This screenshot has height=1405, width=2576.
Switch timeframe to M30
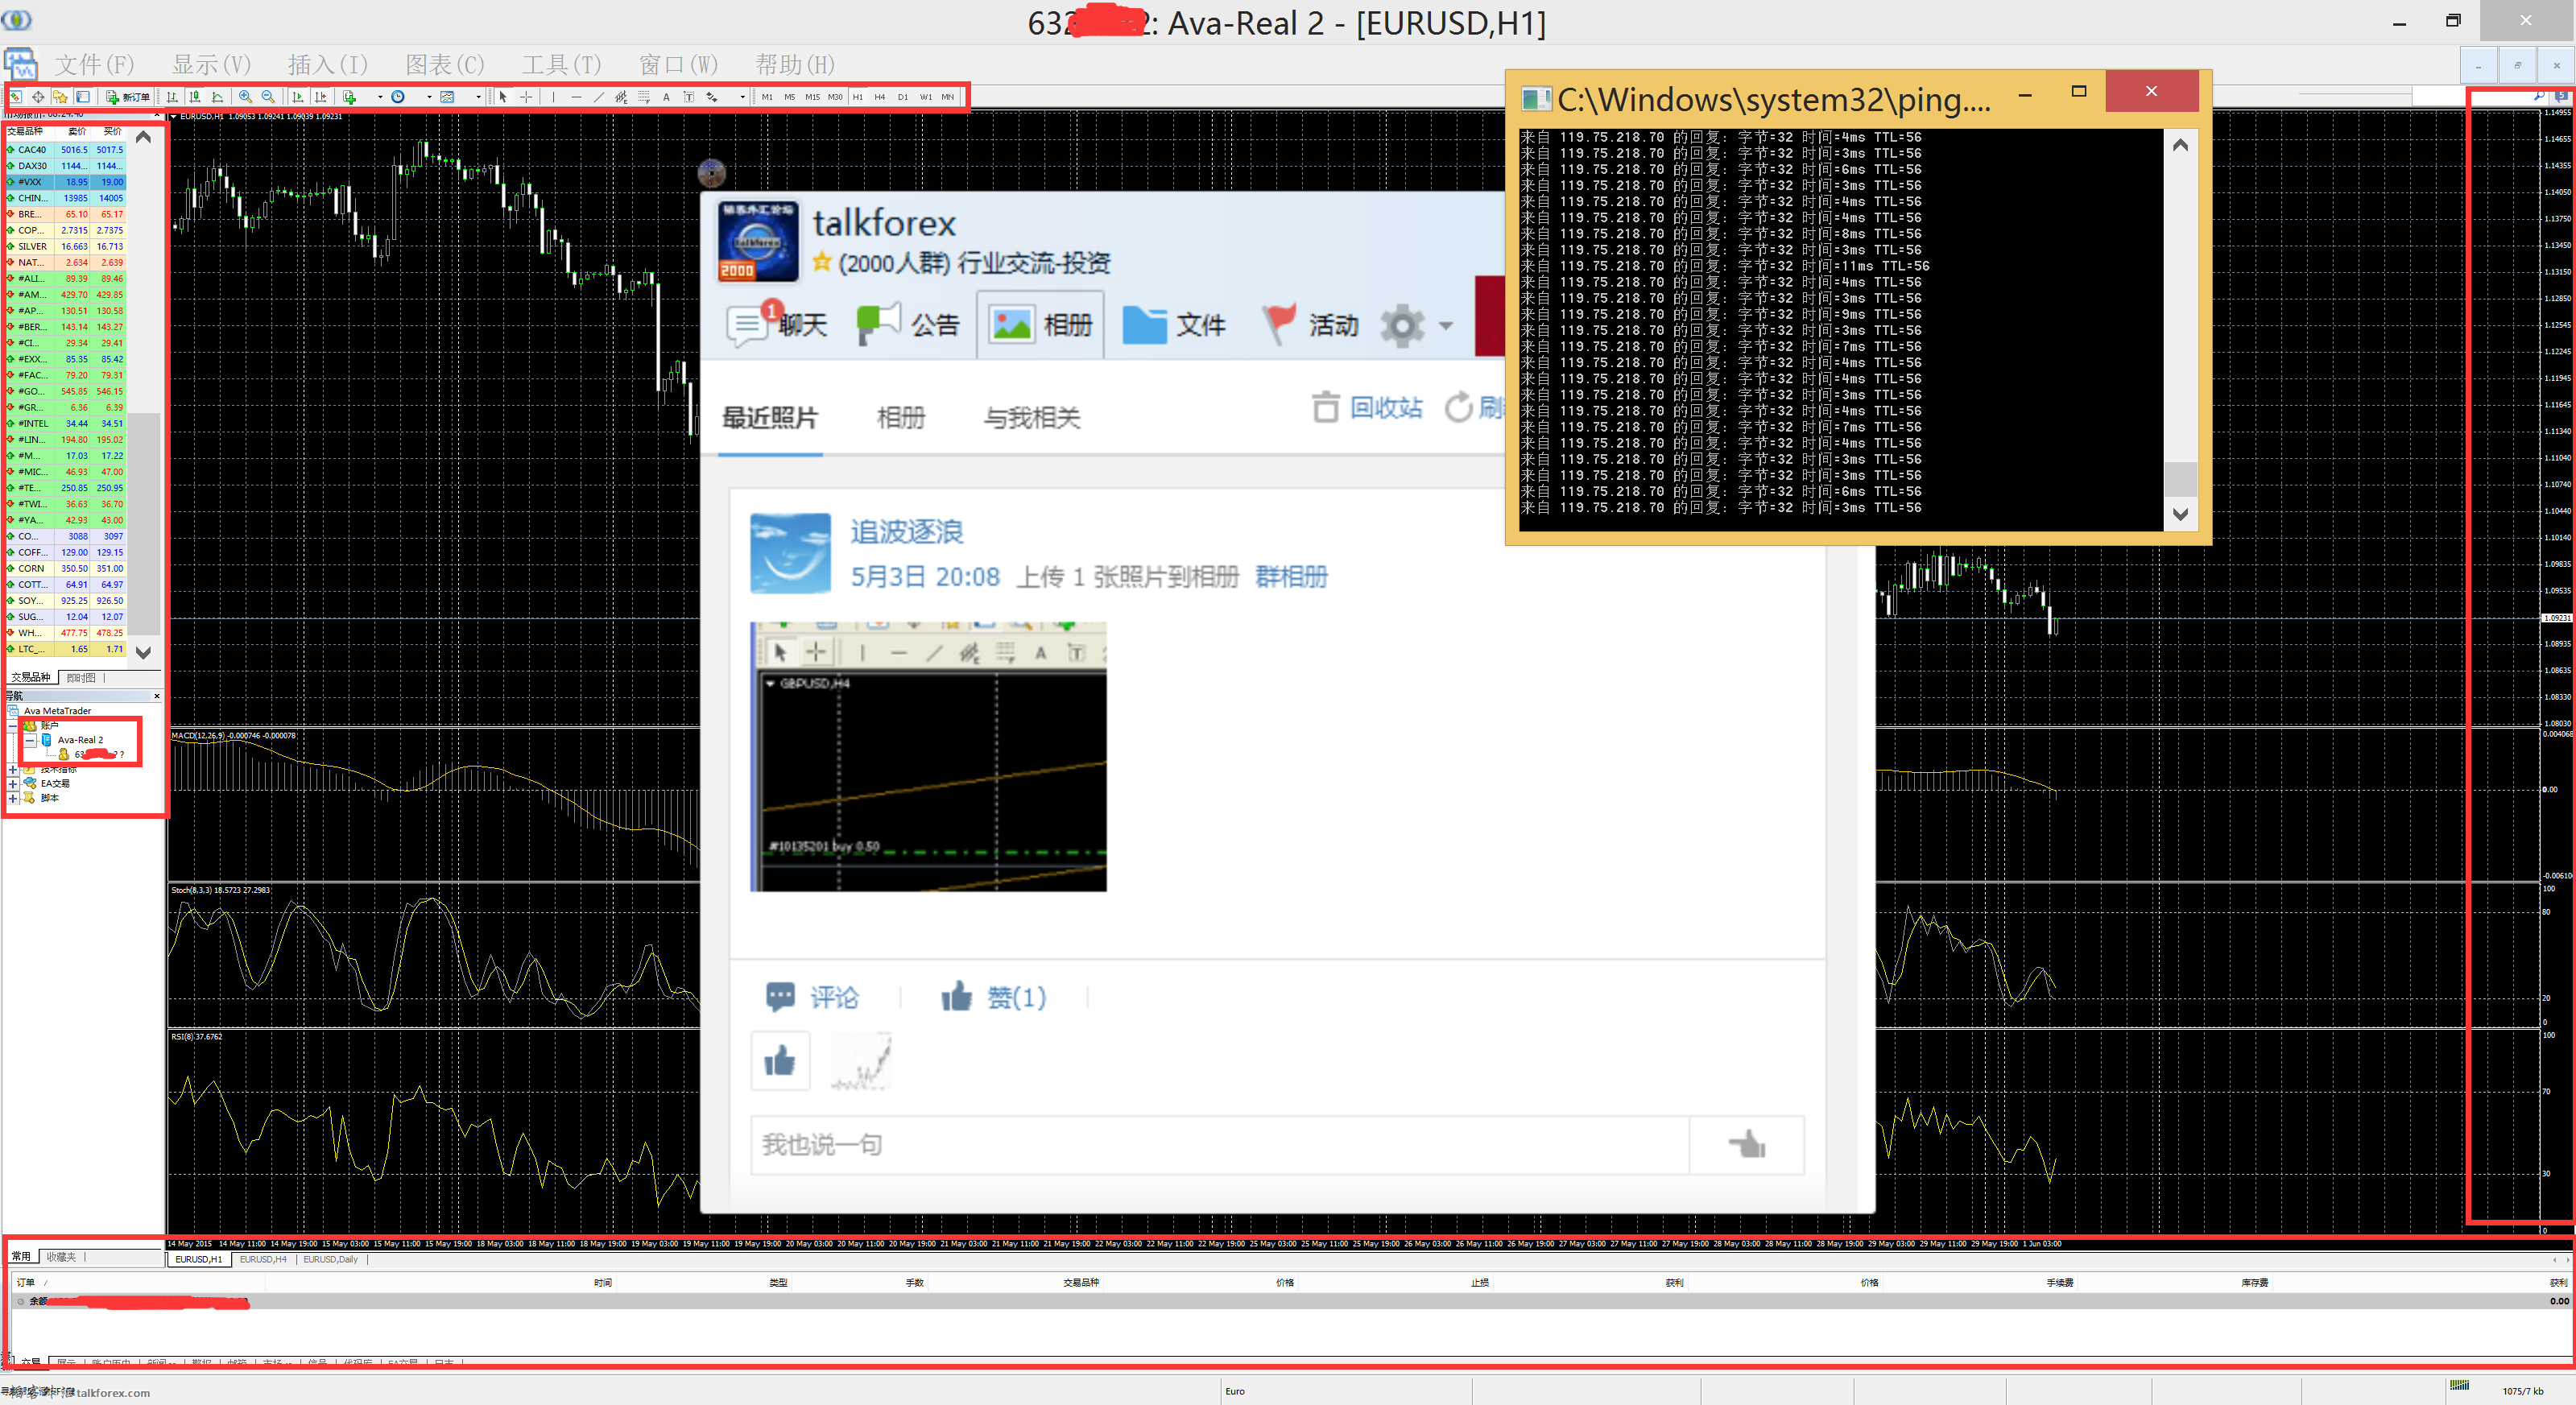point(835,97)
